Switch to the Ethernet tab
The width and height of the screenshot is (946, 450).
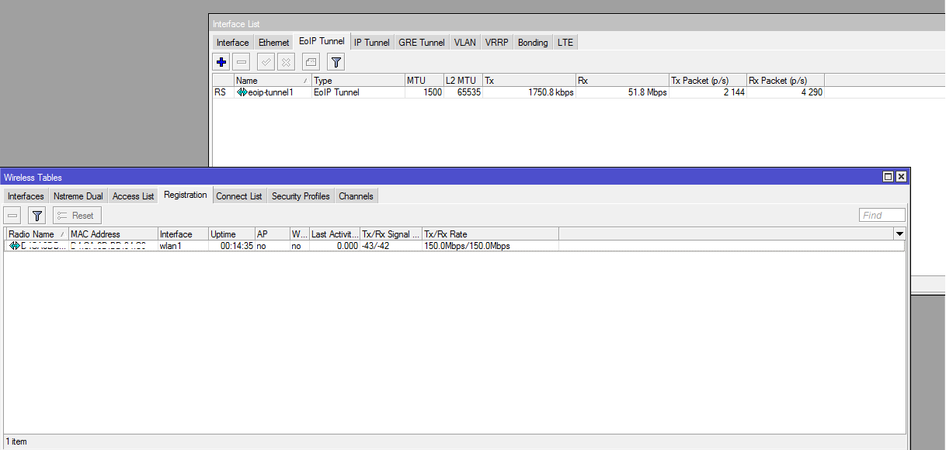pos(274,43)
